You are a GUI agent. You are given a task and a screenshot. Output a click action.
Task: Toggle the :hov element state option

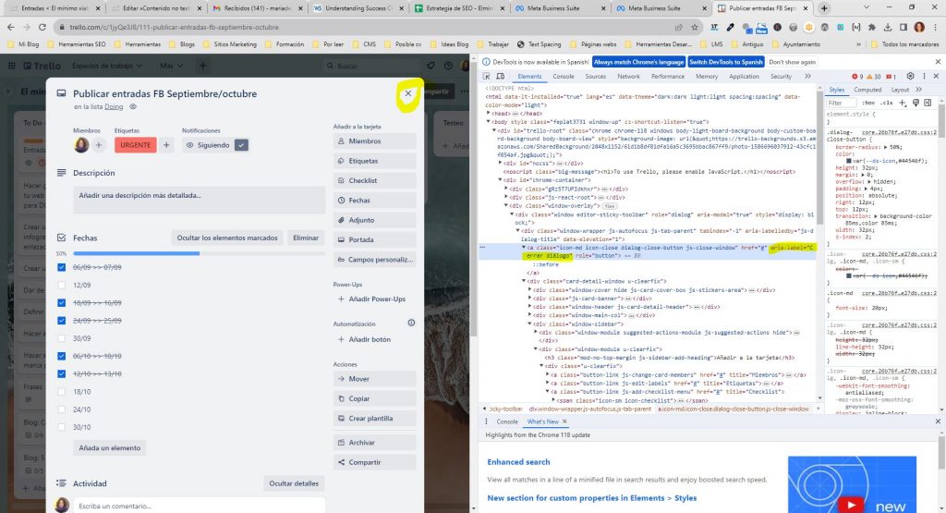[x=868, y=104]
